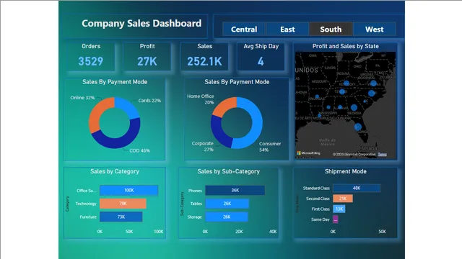
Task: Click the Sales card value 252.1K
Action: coord(204,61)
